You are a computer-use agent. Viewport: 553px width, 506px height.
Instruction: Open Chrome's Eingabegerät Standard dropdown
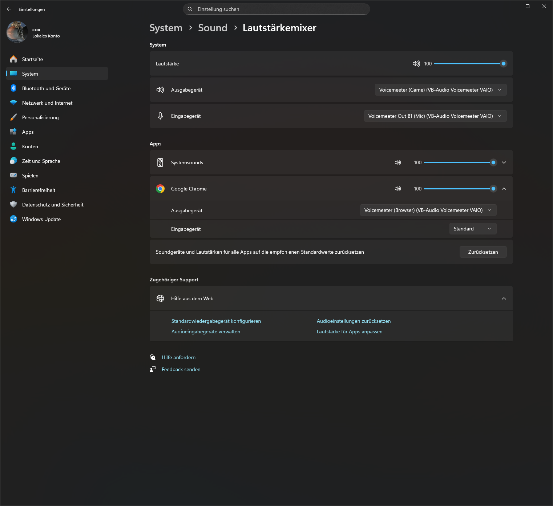click(x=472, y=229)
